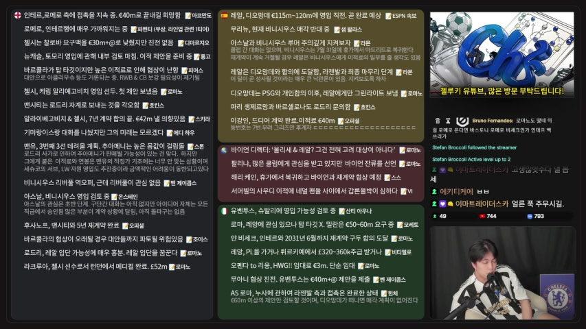The width and height of the screenshot is (586, 329).
Task: Click the memo icon before '피어스'
Action: click(184, 71)
